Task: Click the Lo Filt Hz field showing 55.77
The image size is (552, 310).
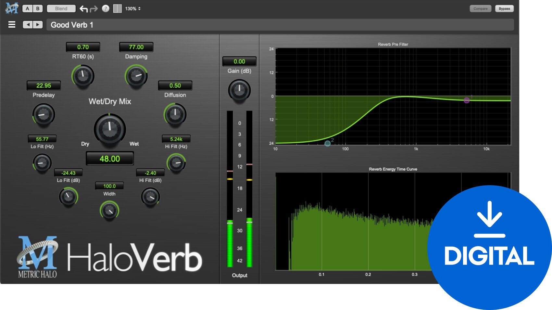Action: (x=42, y=139)
